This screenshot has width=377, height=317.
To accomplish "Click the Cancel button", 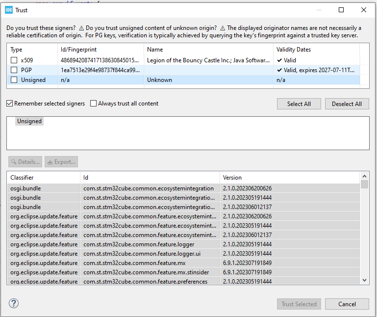I will coord(347,304).
